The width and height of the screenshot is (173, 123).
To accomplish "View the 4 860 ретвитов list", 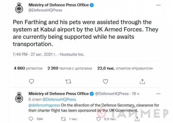I will click(28, 68).
